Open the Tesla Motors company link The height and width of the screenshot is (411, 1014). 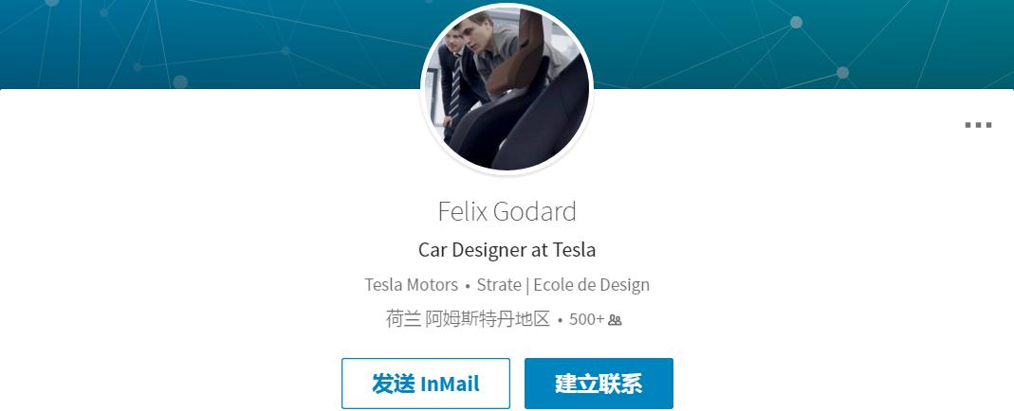[x=412, y=284]
